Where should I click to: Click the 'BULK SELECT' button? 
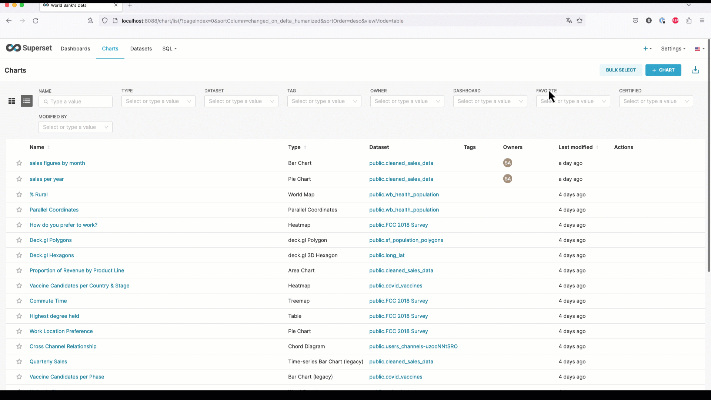[x=621, y=70]
